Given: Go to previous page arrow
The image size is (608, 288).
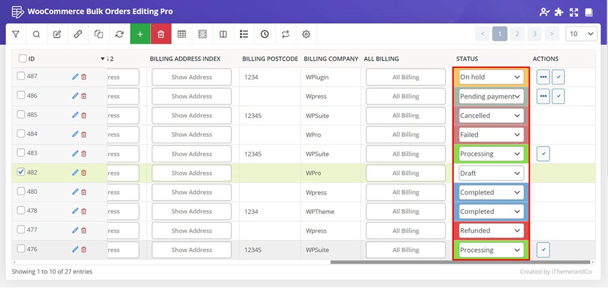Looking at the screenshot, I should tap(482, 34).
